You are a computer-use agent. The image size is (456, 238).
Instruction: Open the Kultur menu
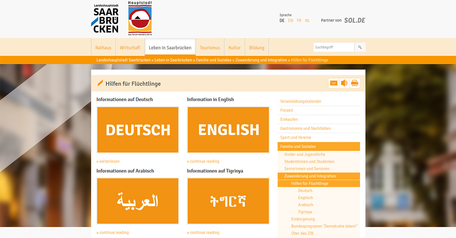tap(234, 48)
